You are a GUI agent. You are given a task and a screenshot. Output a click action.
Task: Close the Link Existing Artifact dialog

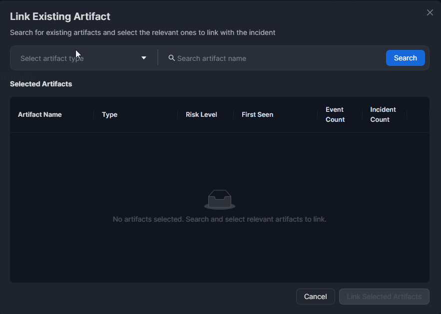point(430,12)
